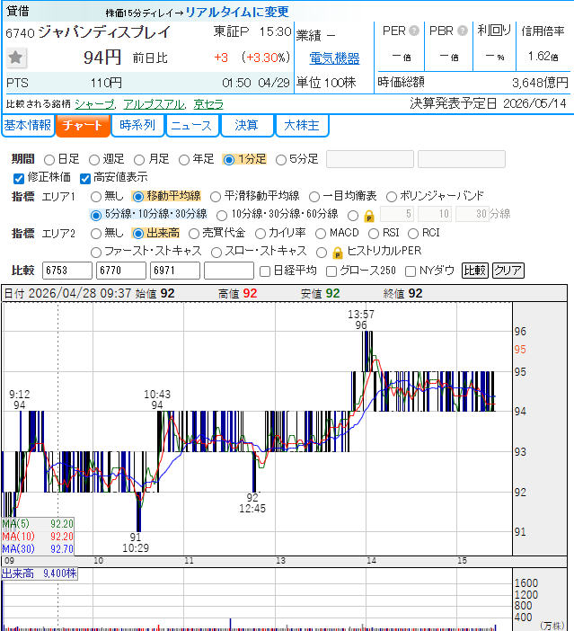Click the 10:29 low 91 chart marker
The height and width of the screenshot is (631, 574).
136,543
